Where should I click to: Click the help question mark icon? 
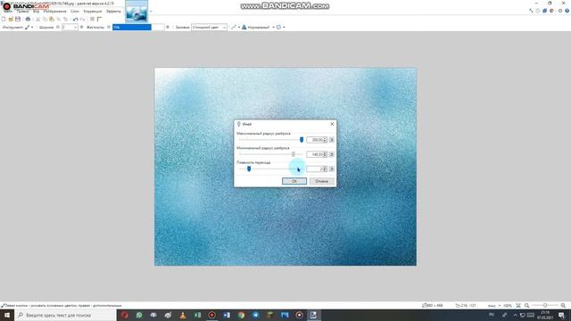(x=567, y=11)
